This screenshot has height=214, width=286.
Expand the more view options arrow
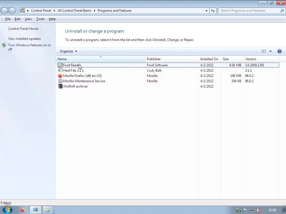click(x=270, y=51)
